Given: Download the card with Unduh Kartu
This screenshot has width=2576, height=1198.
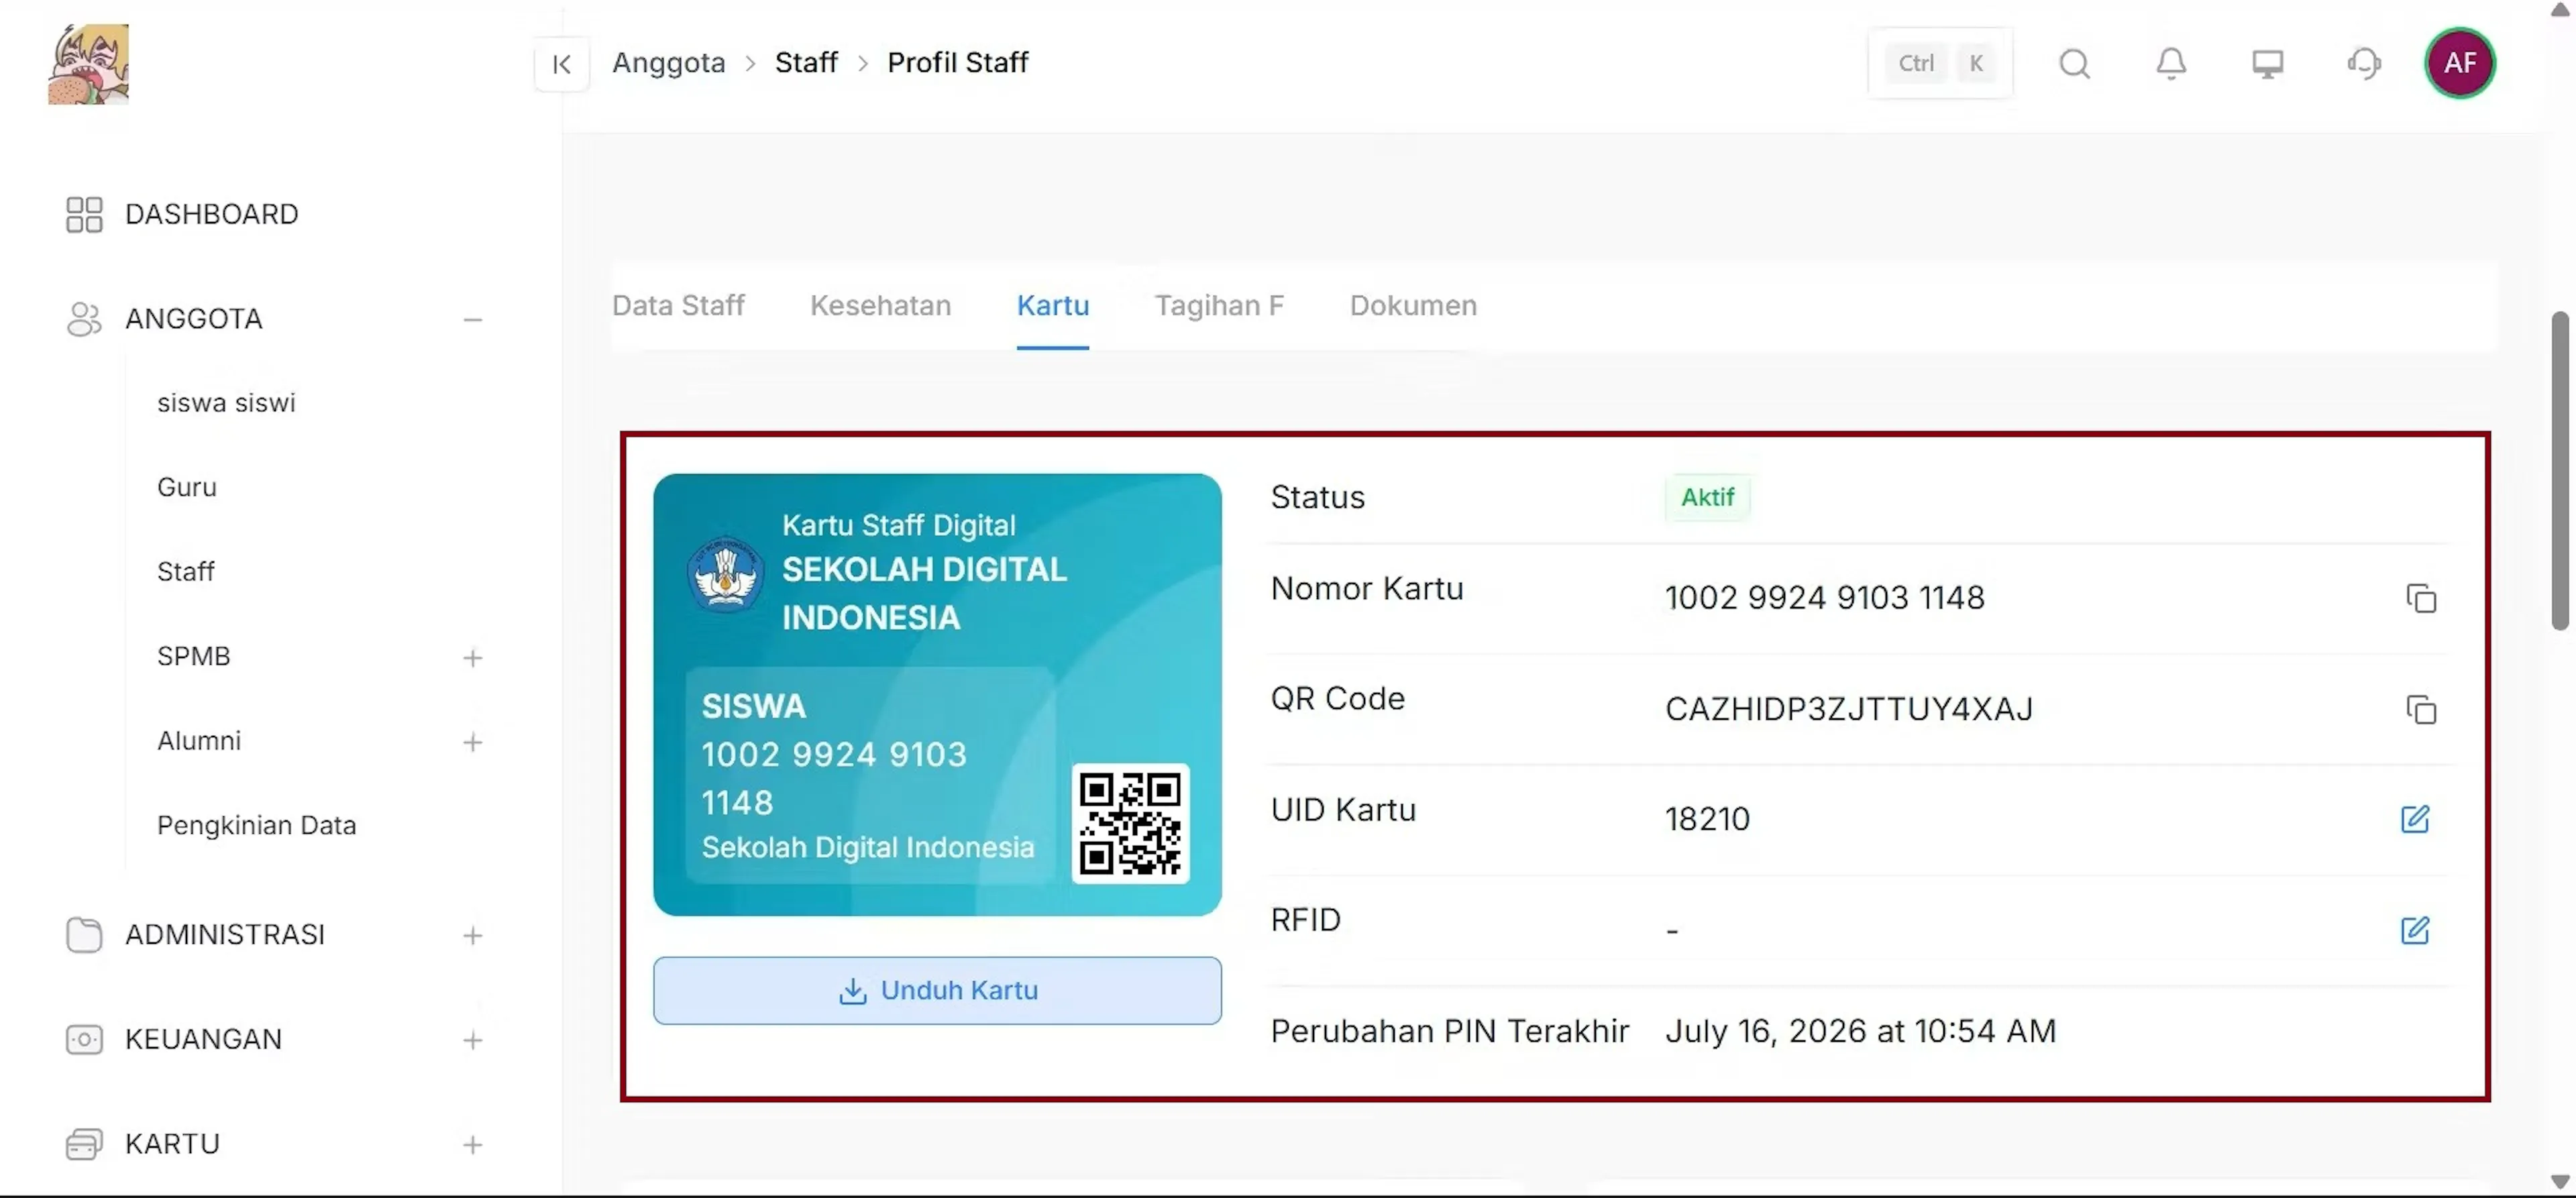Looking at the screenshot, I should pos(937,991).
